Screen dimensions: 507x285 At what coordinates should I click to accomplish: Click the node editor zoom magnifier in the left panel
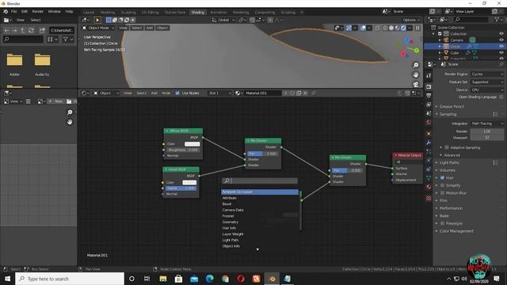pyautogui.click(x=70, y=112)
